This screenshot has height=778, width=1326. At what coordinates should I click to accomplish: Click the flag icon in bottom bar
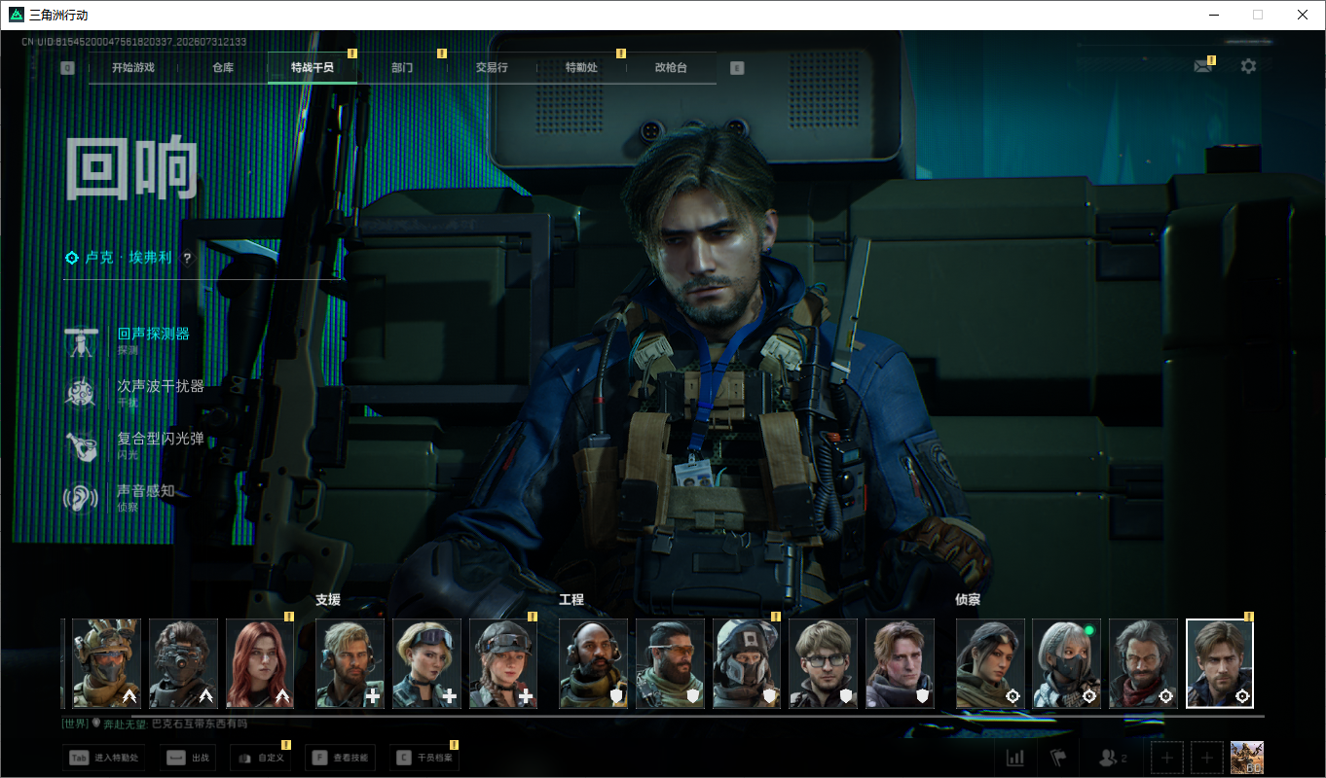coord(1058,758)
